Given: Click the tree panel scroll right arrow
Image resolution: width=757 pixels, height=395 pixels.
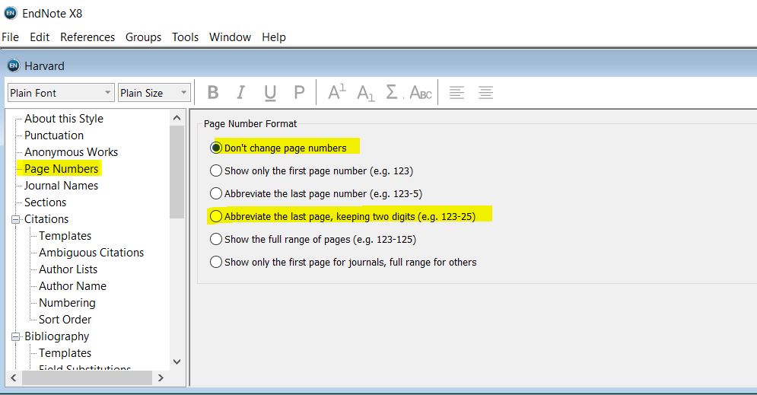Looking at the screenshot, I should (x=161, y=377).
